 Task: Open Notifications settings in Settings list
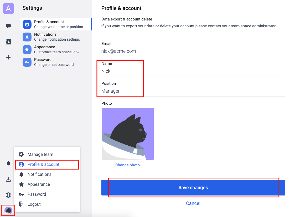[56, 37]
